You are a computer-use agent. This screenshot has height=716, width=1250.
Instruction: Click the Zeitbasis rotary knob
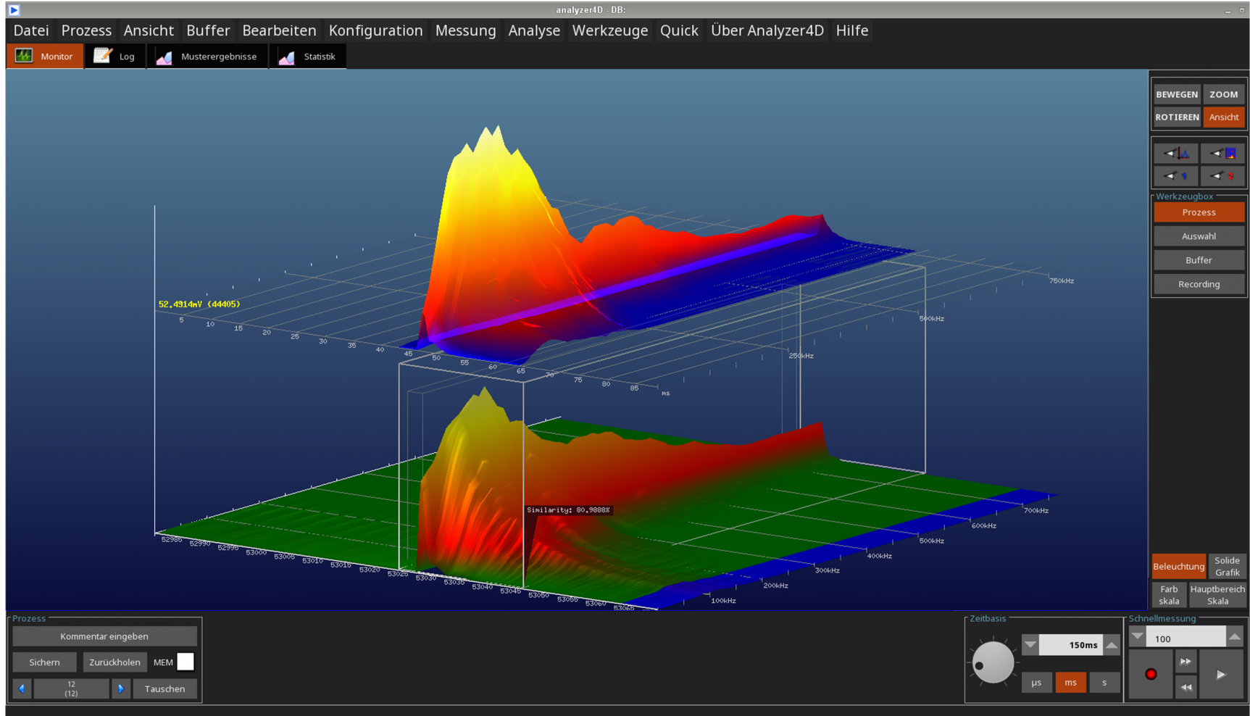point(993,662)
